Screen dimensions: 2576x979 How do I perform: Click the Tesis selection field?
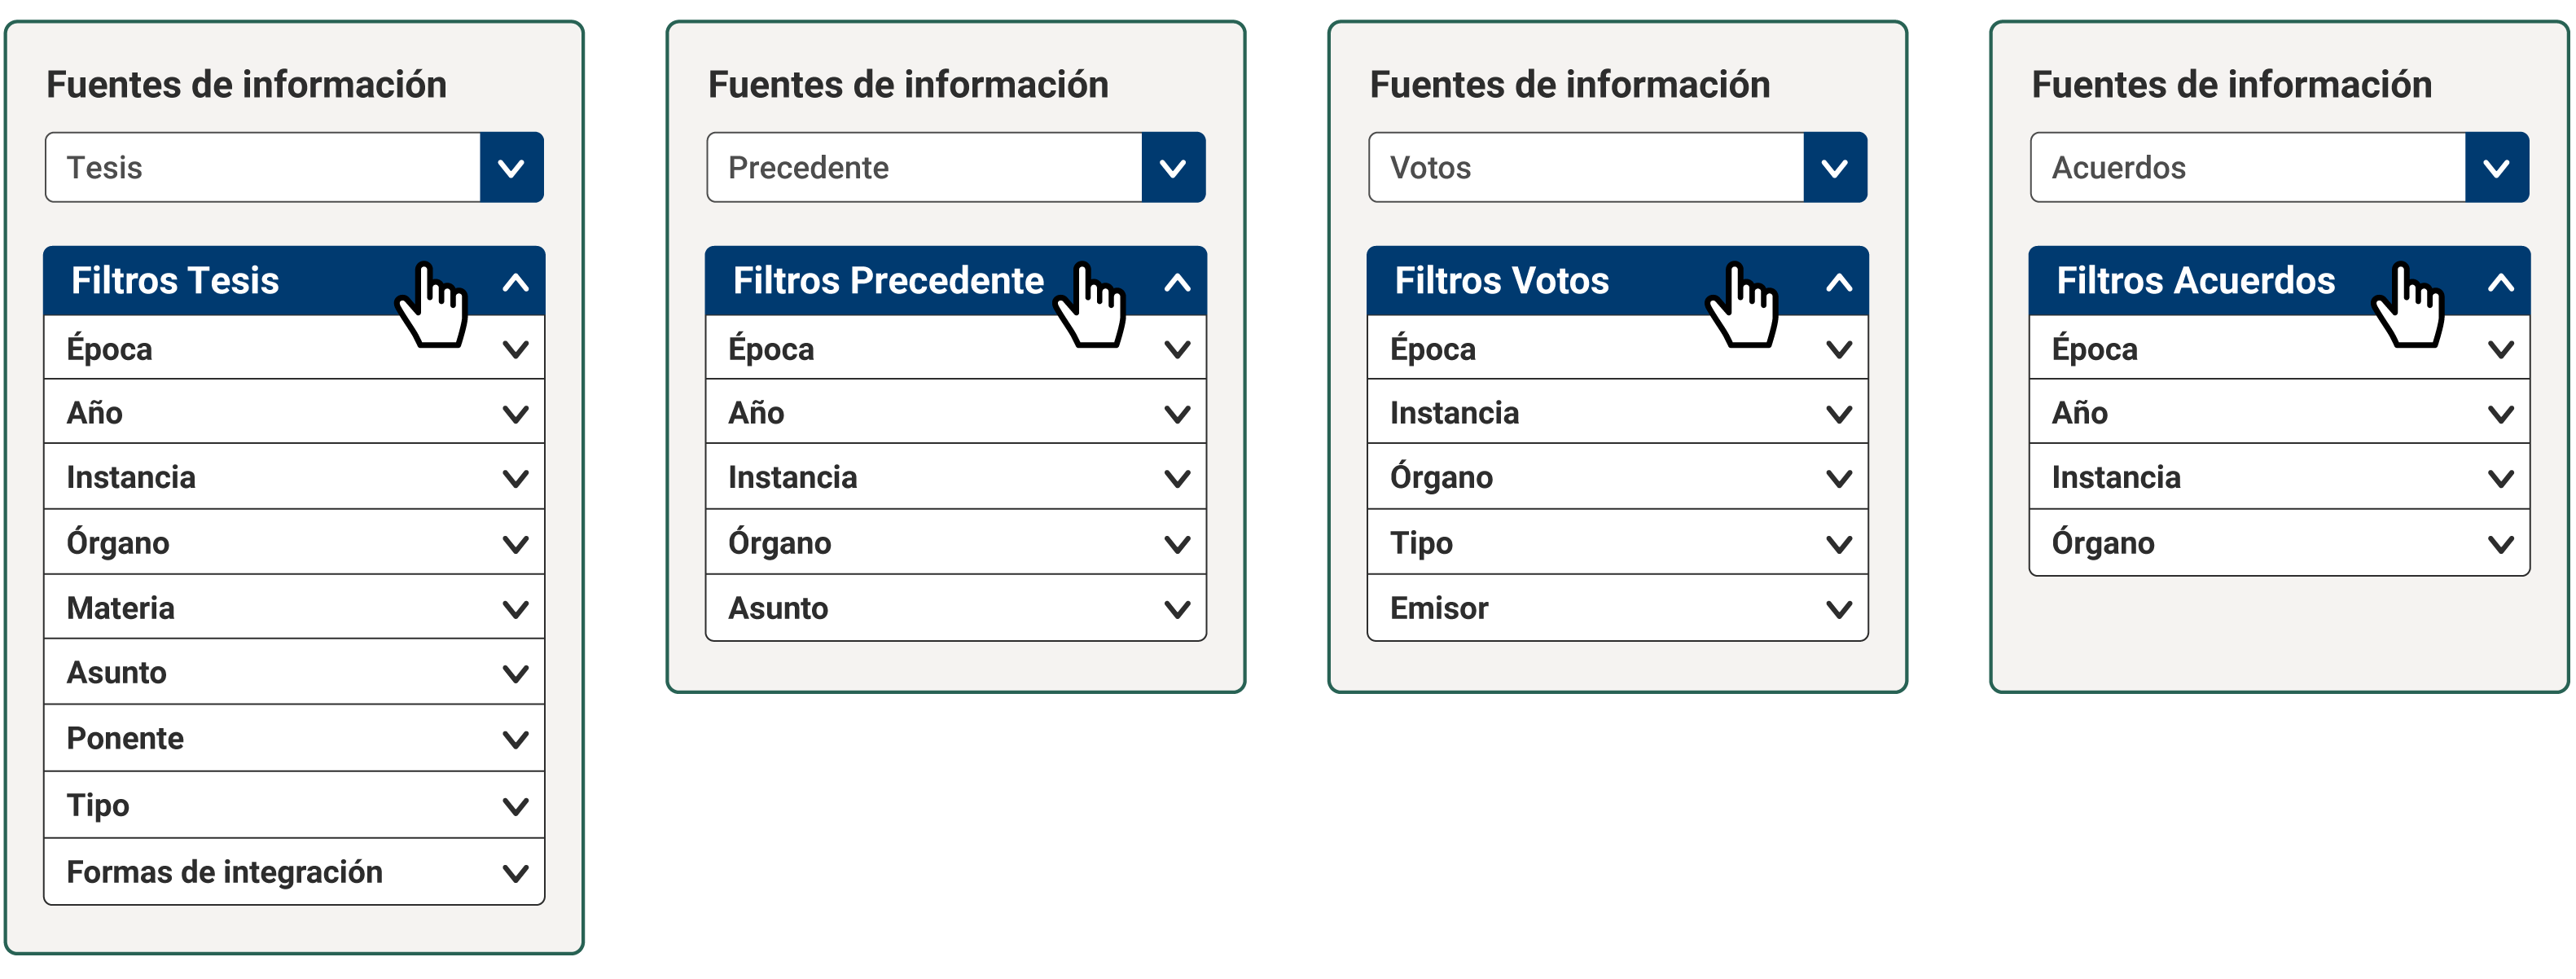click(x=263, y=167)
